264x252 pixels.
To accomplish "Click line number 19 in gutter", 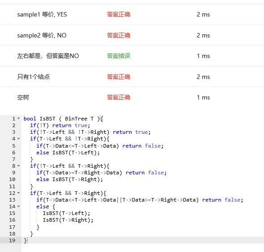I will tap(12, 240).
